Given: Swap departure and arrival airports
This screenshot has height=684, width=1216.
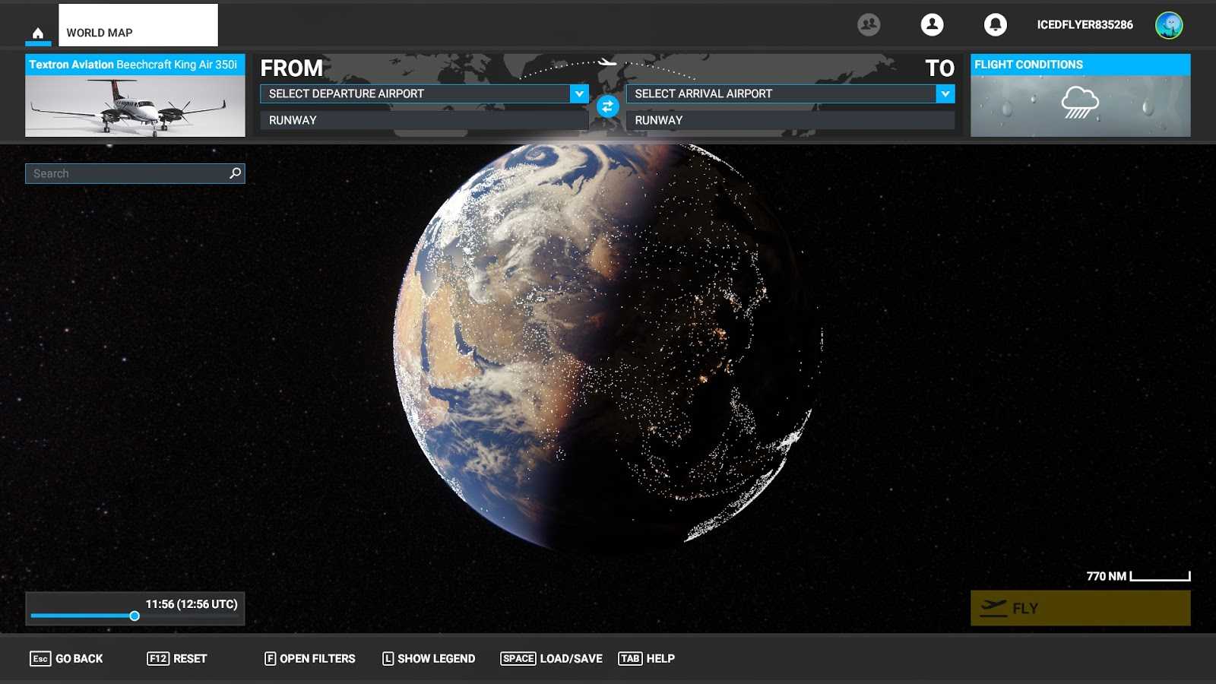Looking at the screenshot, I should tap(607, 107).
